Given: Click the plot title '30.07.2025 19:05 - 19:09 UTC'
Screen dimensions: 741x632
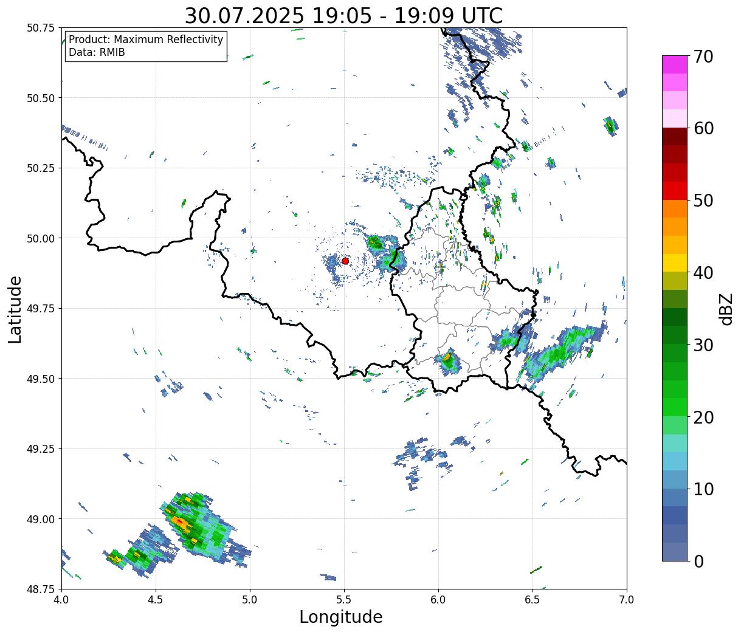Looking at the screenshot, I should click(x=343, y=16).
